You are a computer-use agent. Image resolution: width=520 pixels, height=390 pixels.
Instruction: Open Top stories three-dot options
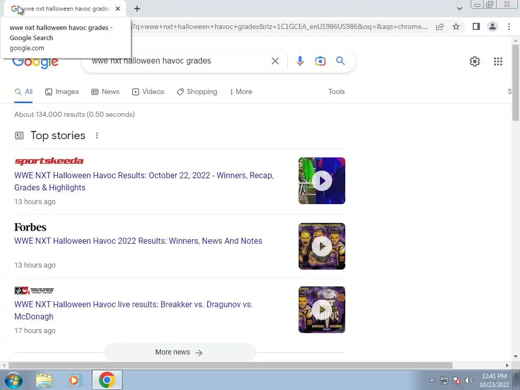(97, 136)
